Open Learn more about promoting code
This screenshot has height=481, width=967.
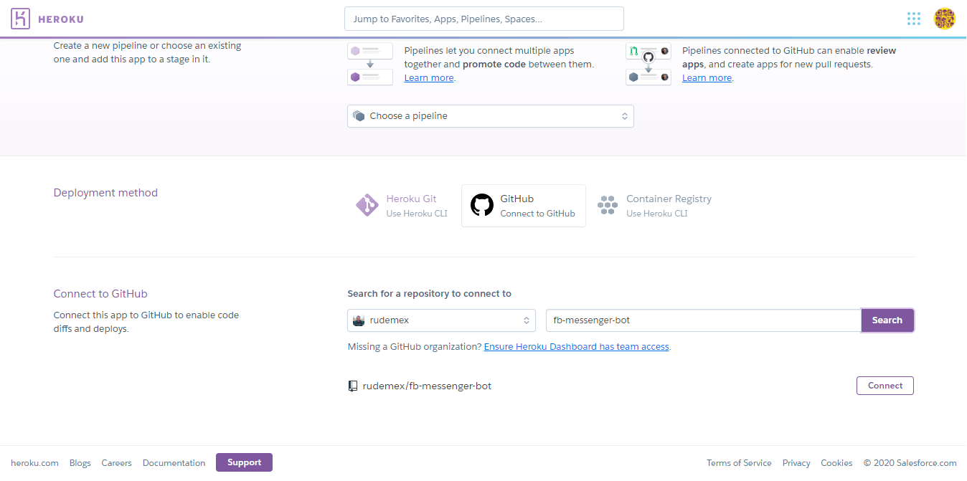tap(429, 78)
